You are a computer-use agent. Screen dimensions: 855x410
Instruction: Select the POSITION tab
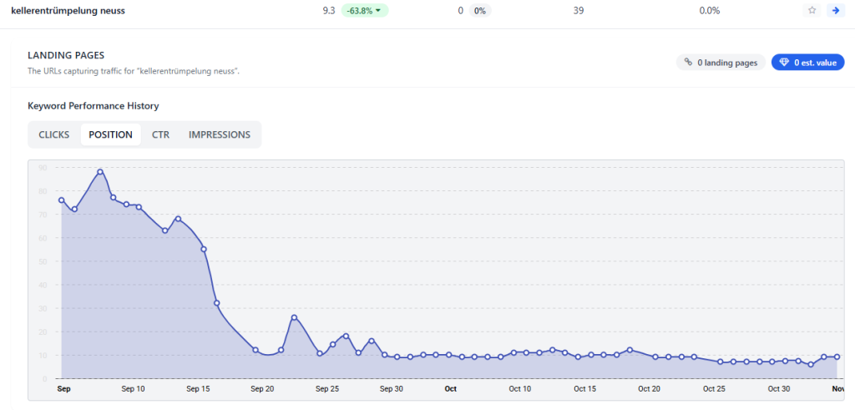(110, 134)
